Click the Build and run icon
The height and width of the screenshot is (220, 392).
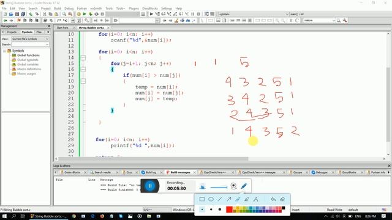tap(91, 14)
